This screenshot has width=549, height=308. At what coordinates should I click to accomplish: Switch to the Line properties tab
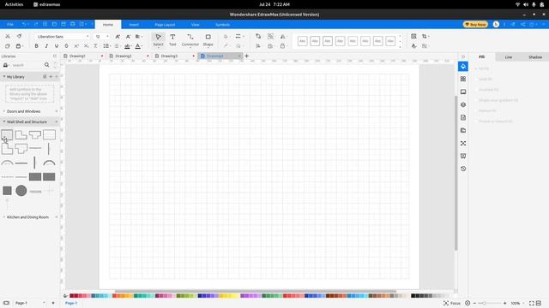tap(509, 57)
